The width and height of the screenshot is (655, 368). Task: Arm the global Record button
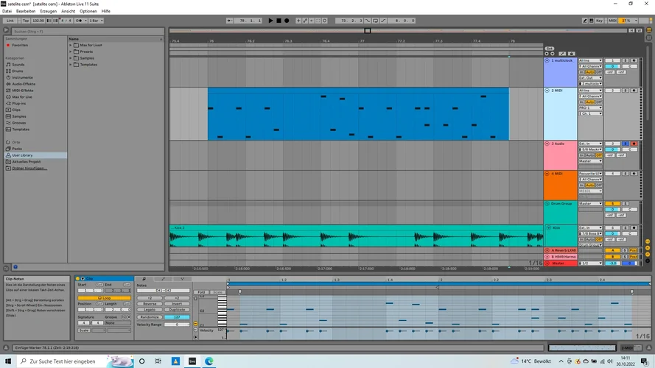[287, 21]
